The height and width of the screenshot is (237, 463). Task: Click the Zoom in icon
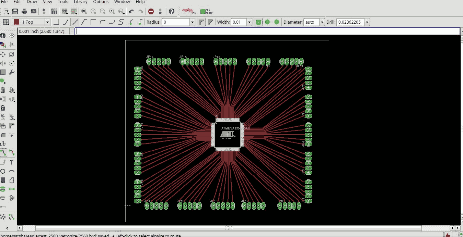pos(93,11)
